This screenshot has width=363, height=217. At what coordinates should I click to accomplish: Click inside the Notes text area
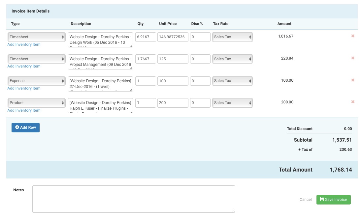(134, 199)
